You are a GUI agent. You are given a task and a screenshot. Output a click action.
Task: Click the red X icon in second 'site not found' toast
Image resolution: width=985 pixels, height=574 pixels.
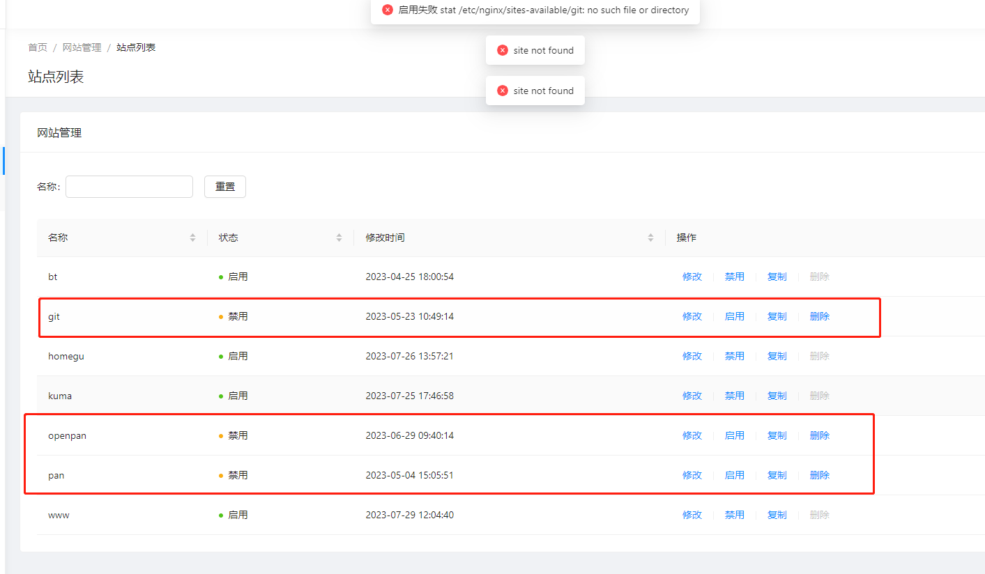click(x=503, y=90)
